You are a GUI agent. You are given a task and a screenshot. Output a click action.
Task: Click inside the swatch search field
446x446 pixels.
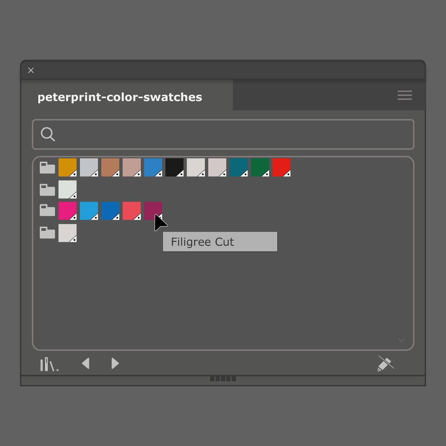tap(234, 134)
